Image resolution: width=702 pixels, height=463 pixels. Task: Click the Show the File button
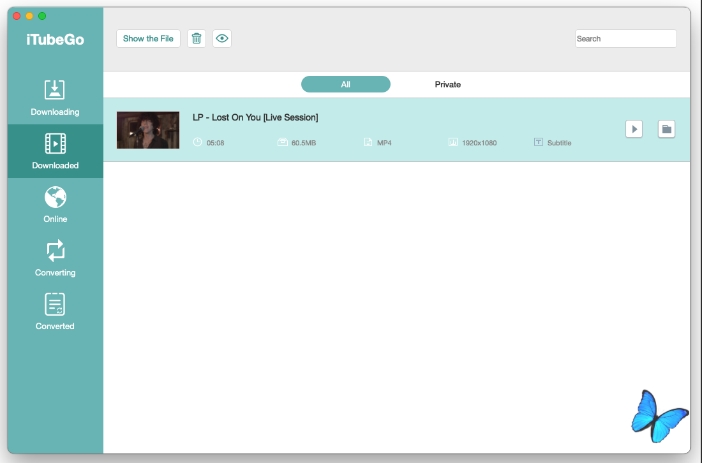148,38
